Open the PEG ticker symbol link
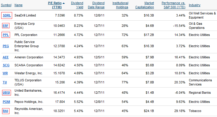Screen dimensions: 217x117 [x=6, y=46]
